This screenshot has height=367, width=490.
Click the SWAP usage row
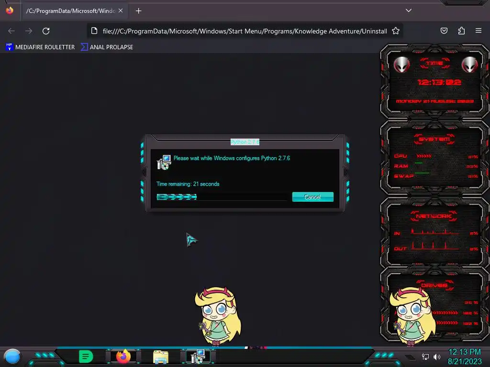point(435,176)
